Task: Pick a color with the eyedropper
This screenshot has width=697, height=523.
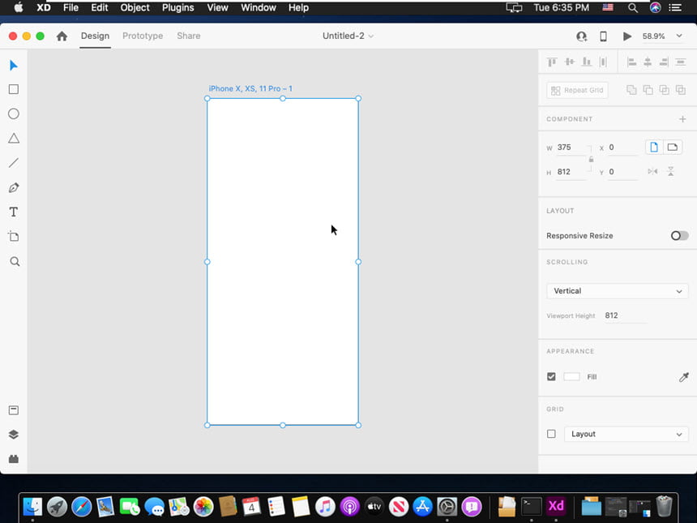Action: (684, 377)
